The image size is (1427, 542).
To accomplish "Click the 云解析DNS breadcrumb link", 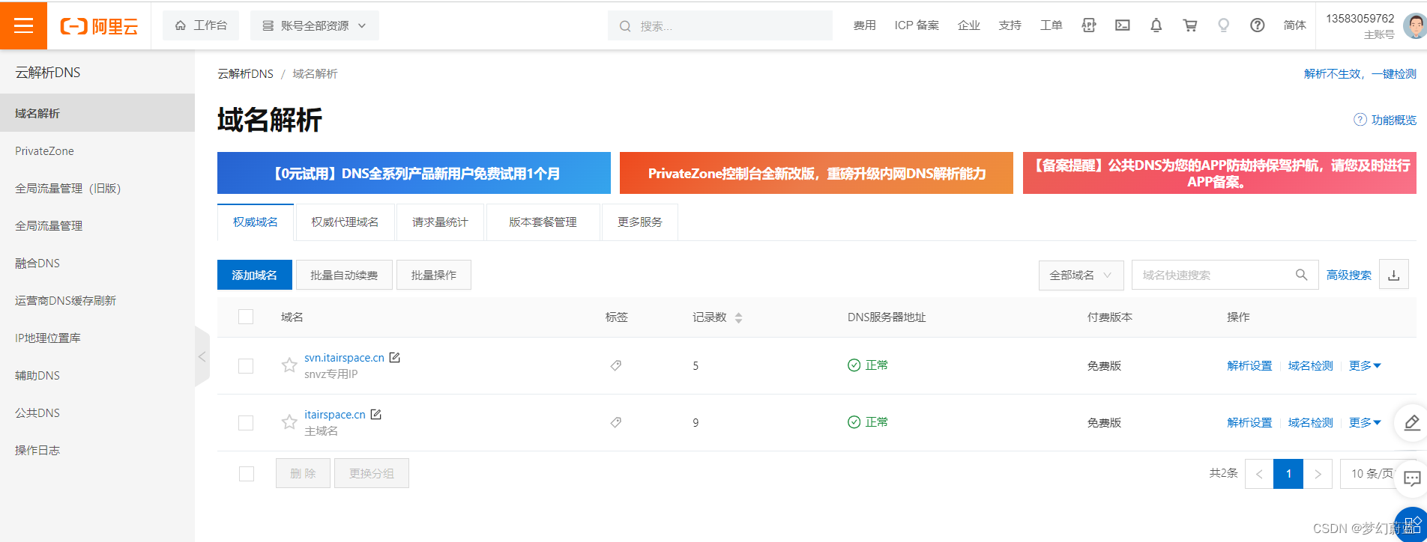I will [245, 73].
